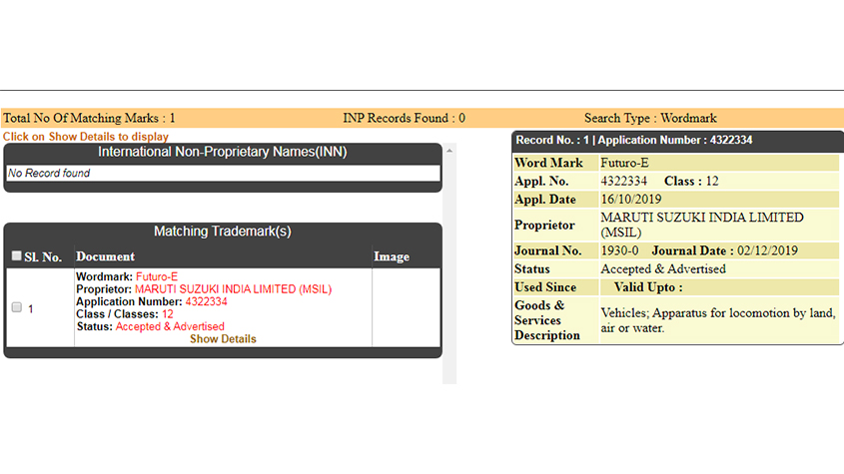Click status Accepted & Advertised in results list
The image size is (844, 474).
coord(170,326)
